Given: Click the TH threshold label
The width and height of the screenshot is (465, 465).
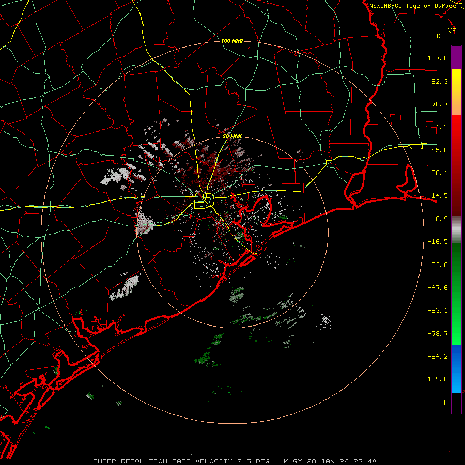Looking at the screenshot, I should (x=444, y=402).
